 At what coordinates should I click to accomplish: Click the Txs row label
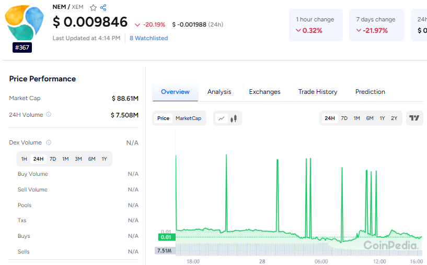22,221
